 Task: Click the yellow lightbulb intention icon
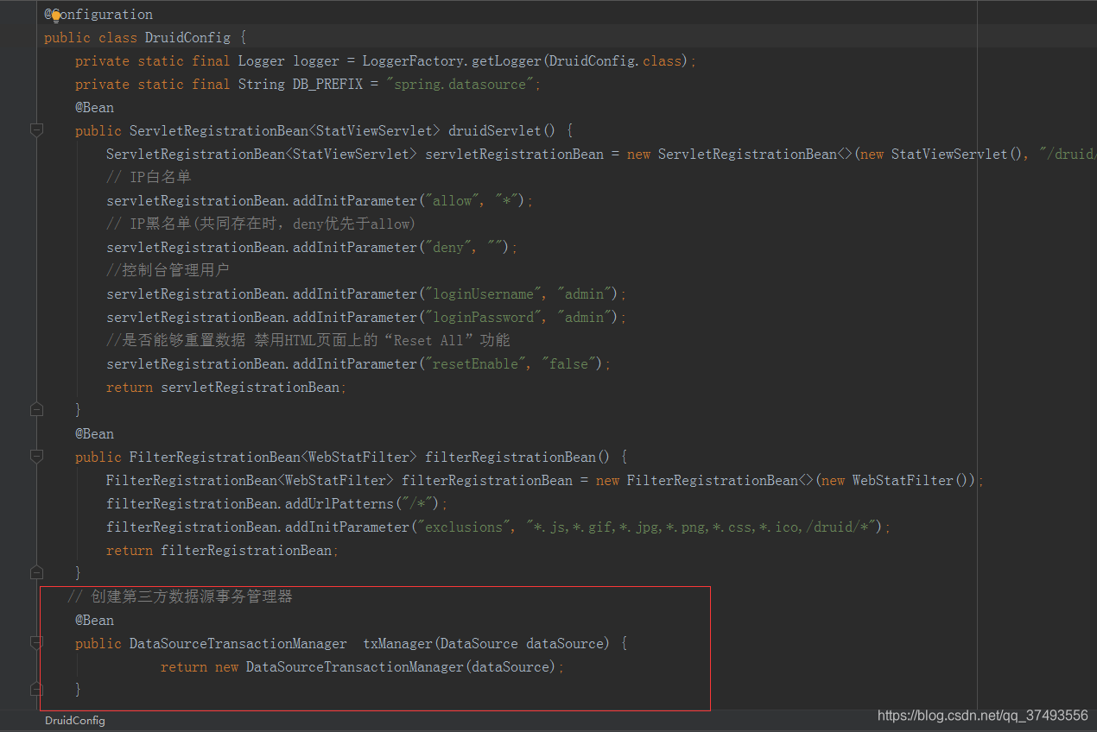(x=55, y=16)
